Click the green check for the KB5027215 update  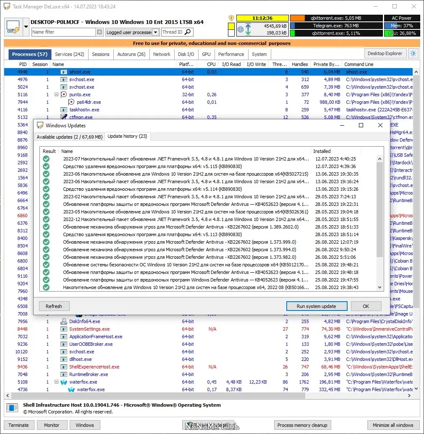click(x=46, y=174)
